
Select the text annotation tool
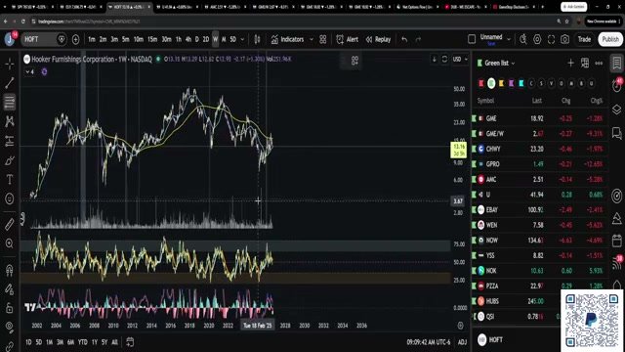click(10, 180)
